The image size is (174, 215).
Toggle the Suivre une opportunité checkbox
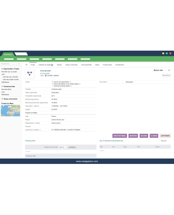(52, 82)
